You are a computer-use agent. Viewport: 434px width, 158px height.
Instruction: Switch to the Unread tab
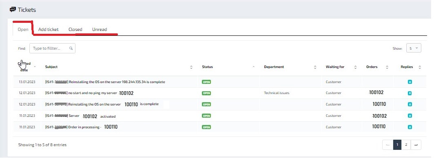(100, 29)
